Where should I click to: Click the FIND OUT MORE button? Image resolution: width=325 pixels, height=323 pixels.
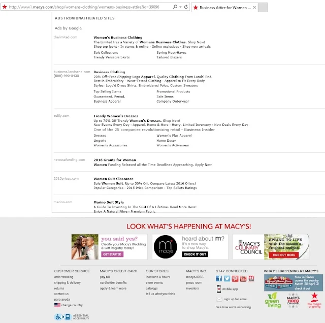coord(284,255)
